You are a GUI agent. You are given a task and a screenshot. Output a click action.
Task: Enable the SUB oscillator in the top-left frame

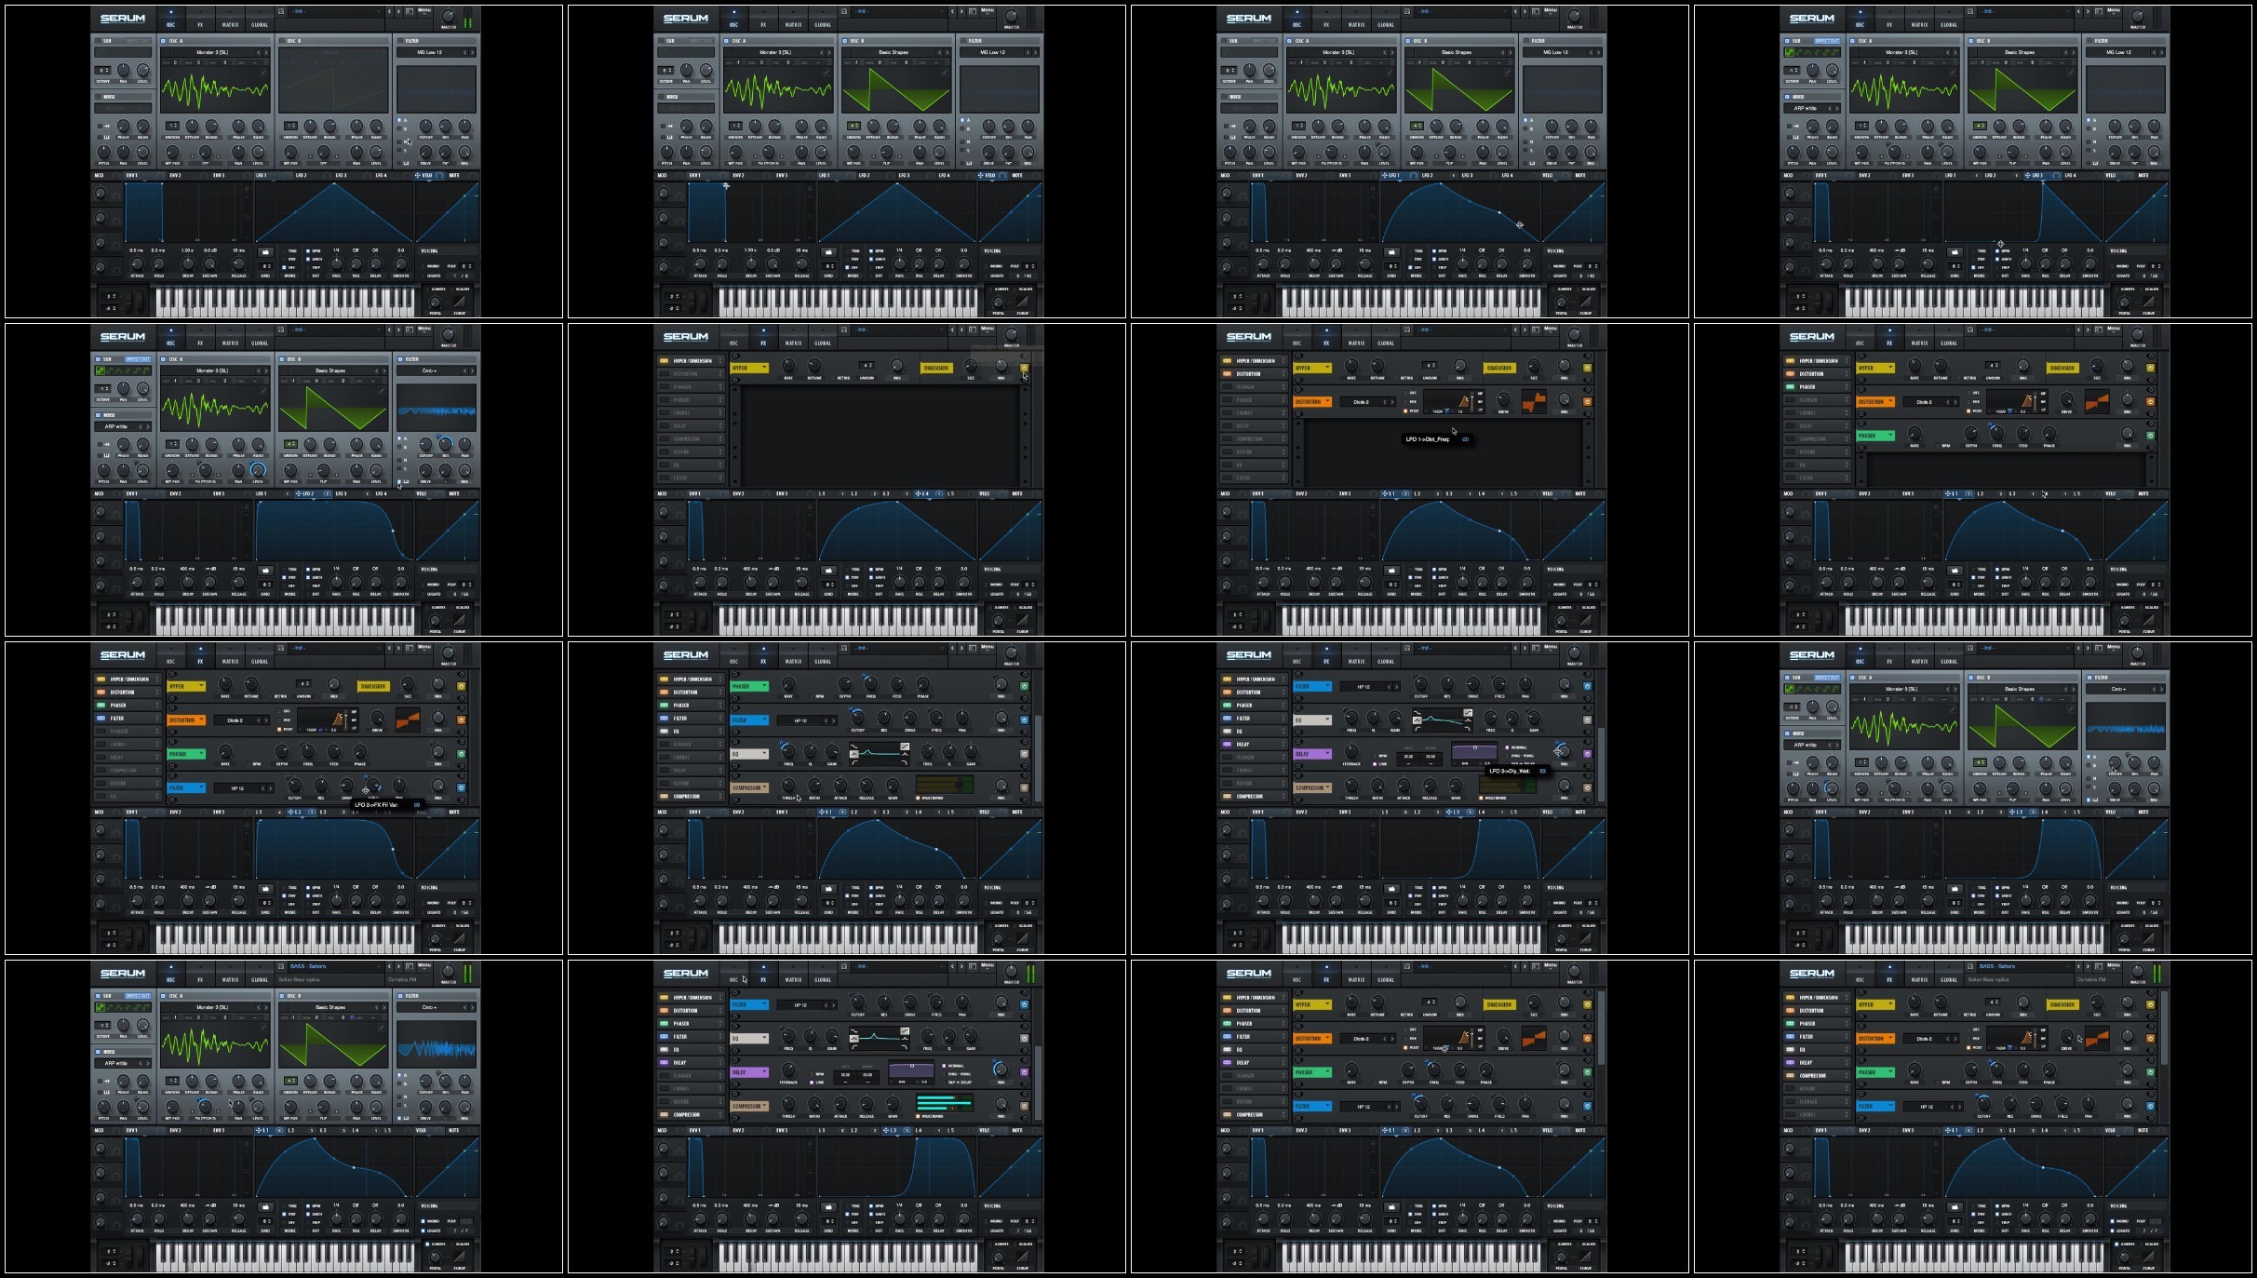point(97,41)
